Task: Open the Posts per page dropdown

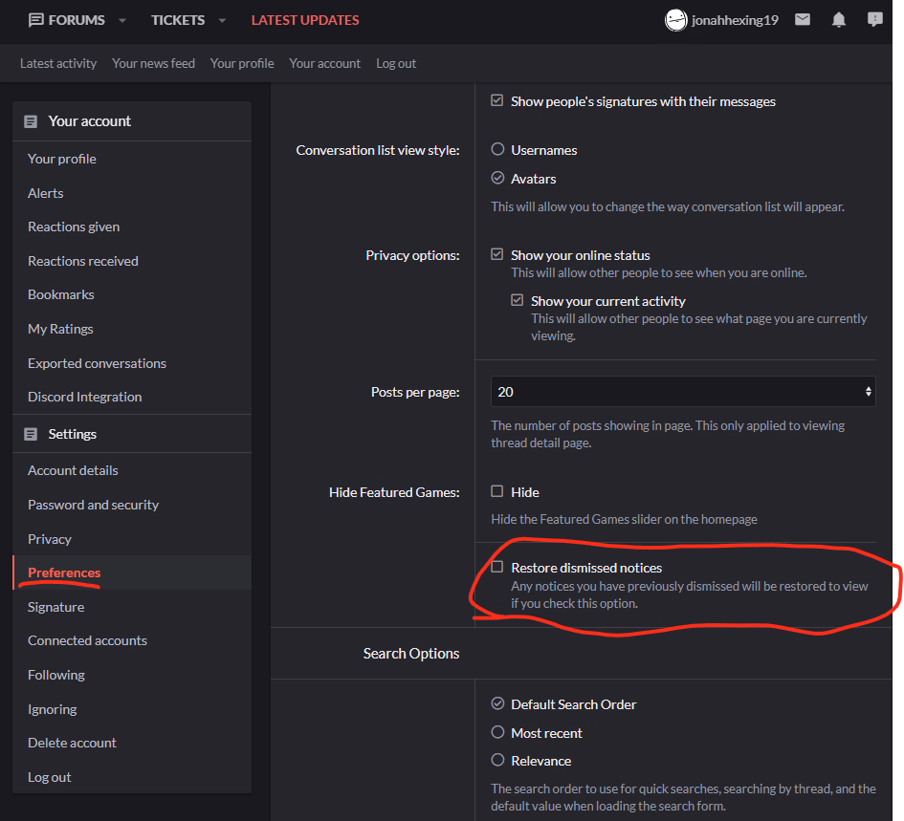Action: coord(683,392)
